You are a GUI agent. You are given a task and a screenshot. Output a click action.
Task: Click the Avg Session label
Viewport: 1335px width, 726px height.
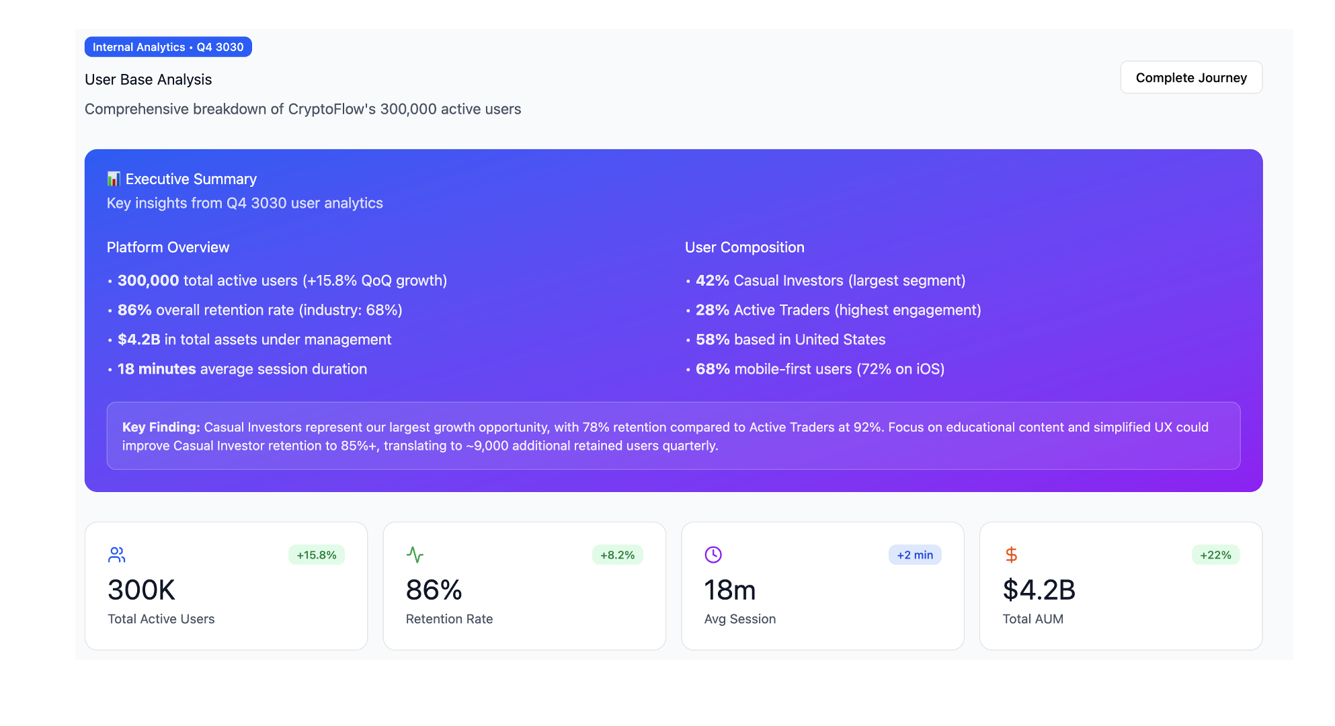[x=740, y=619]
